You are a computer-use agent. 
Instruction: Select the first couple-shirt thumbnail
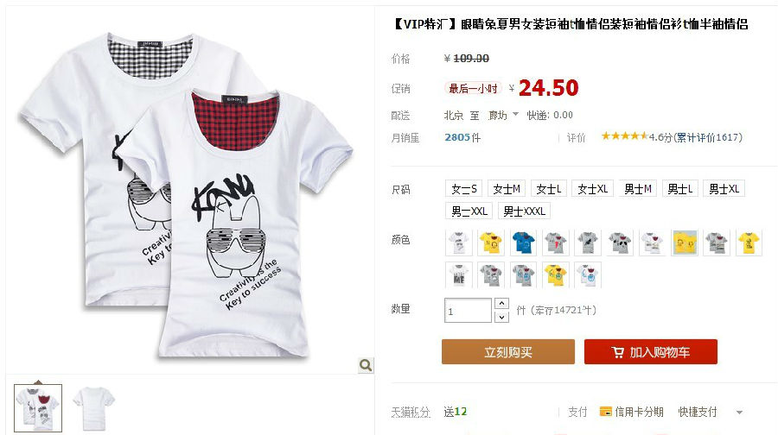pyautogui.click(x=38, y=407)
